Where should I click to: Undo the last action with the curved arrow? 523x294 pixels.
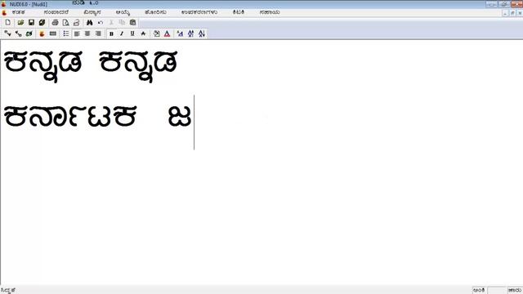(x=101, y=23)
